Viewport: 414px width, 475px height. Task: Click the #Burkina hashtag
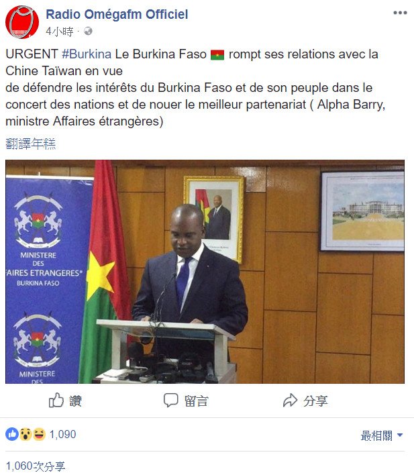click(x=87, y=54)
